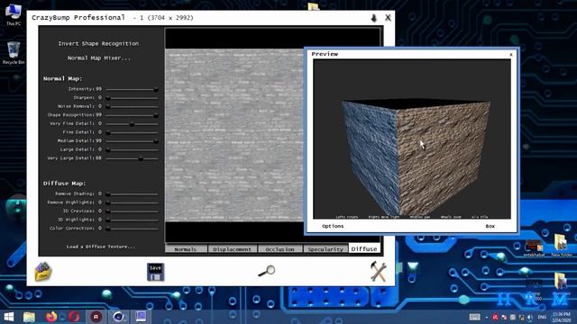Switch to the Normals tab

[x=186, y=249]
